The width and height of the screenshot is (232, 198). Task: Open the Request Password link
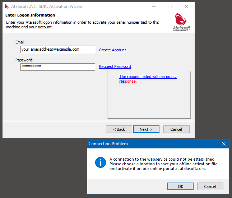coord(115,66)
